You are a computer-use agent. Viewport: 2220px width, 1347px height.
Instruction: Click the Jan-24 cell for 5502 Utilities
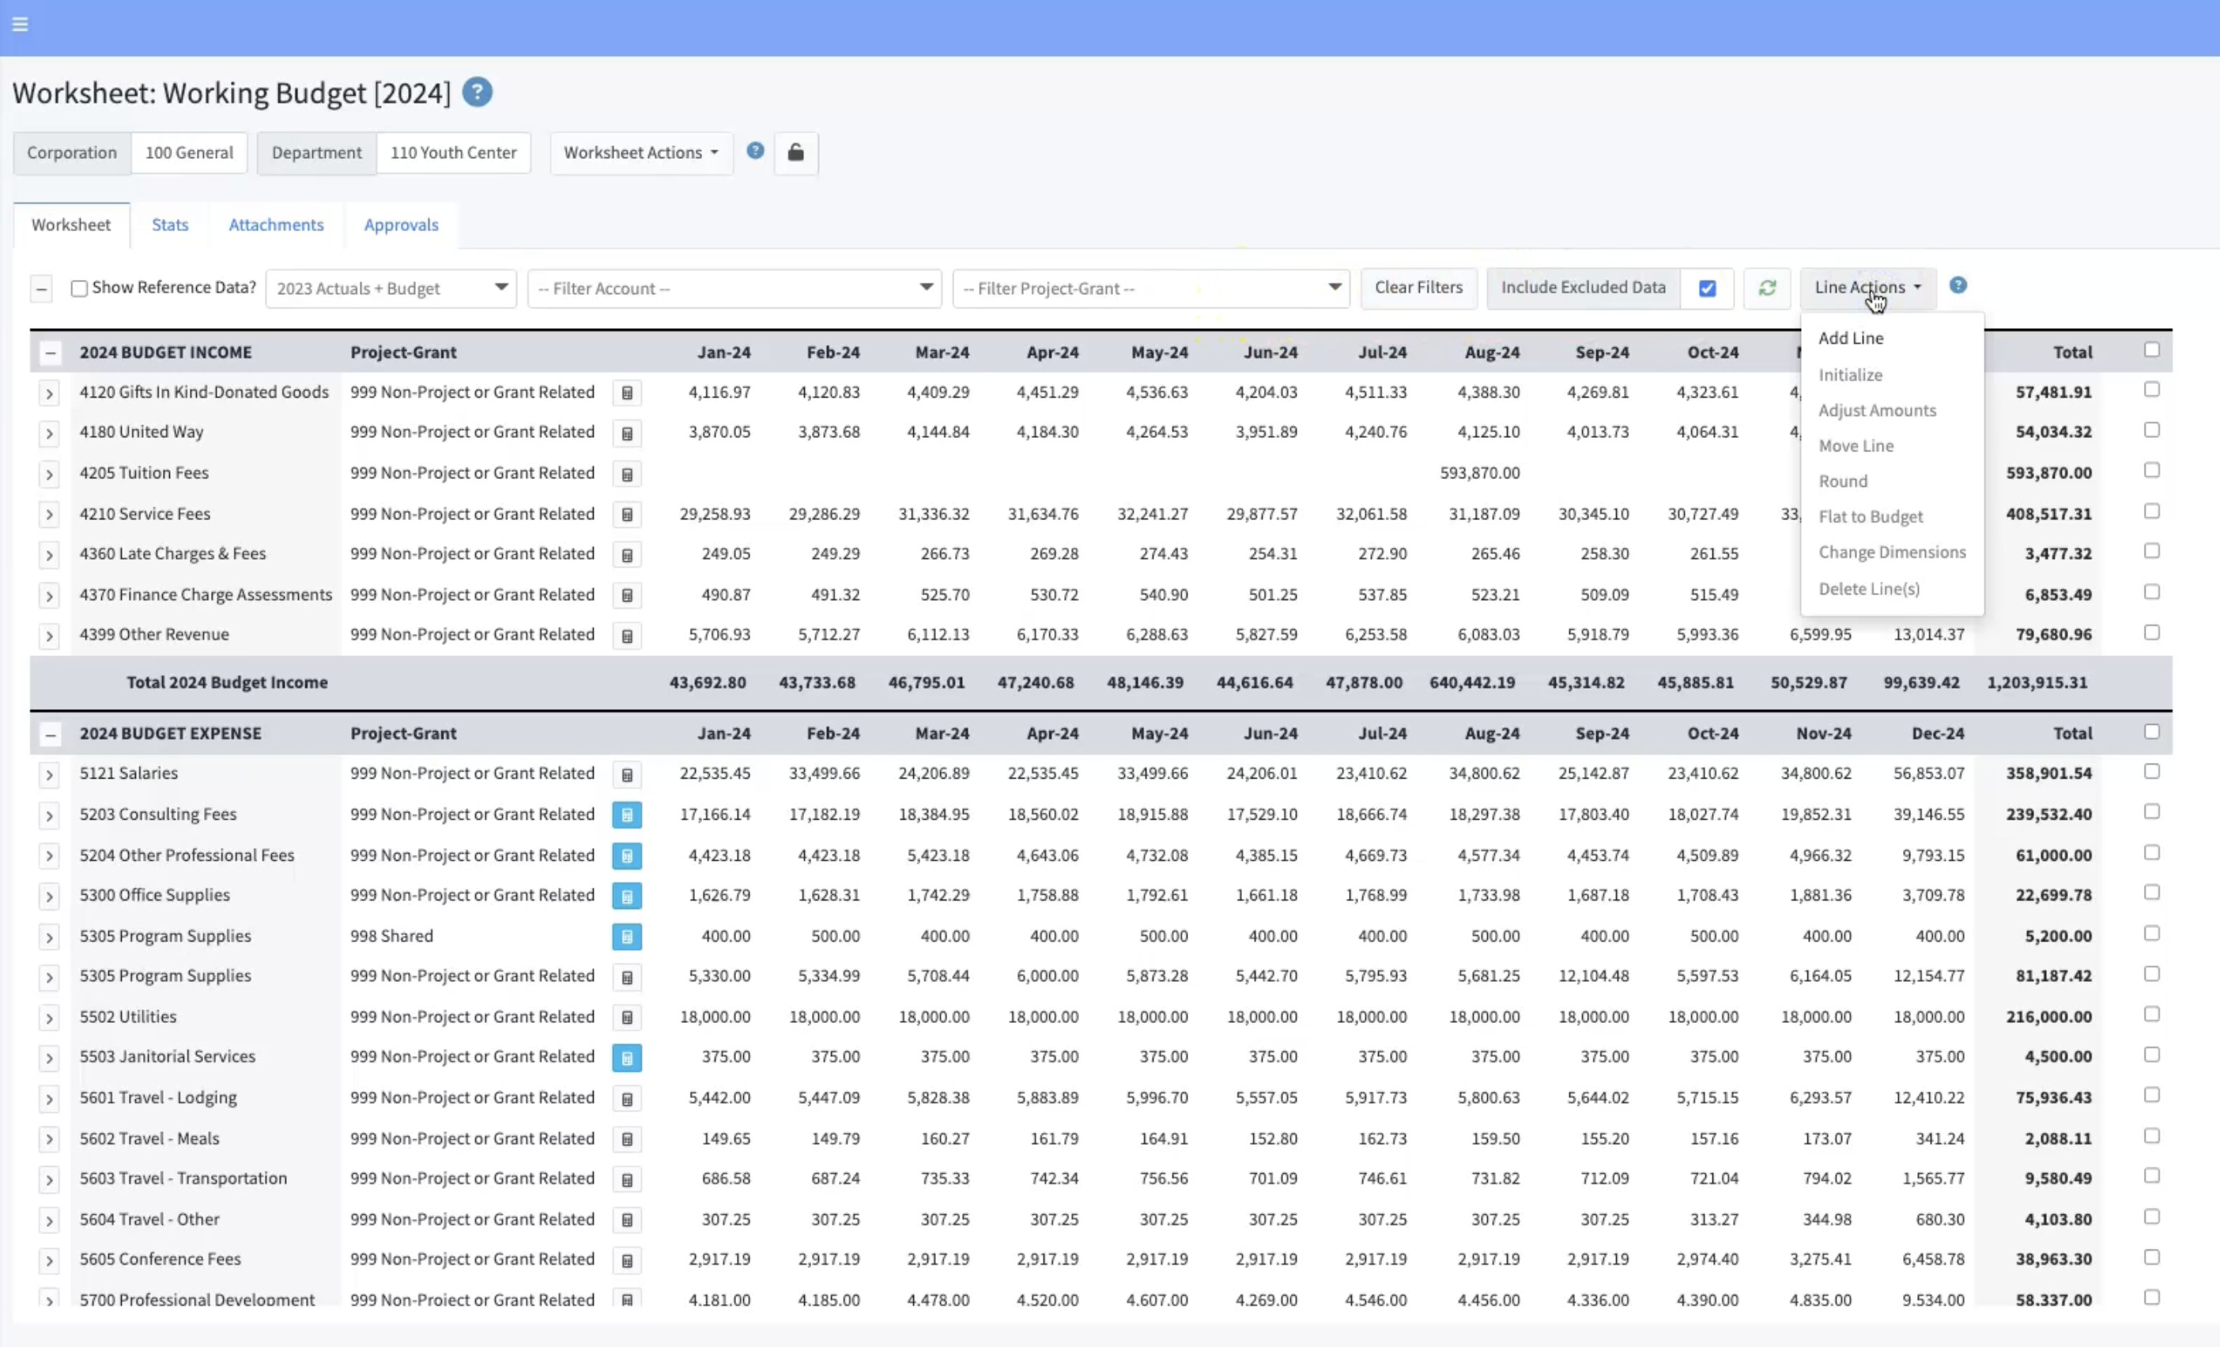[x=716, y=1017]
